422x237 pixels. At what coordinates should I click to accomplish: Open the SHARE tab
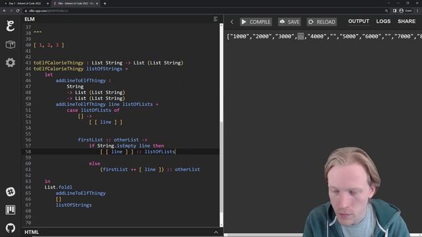(406, 21)
